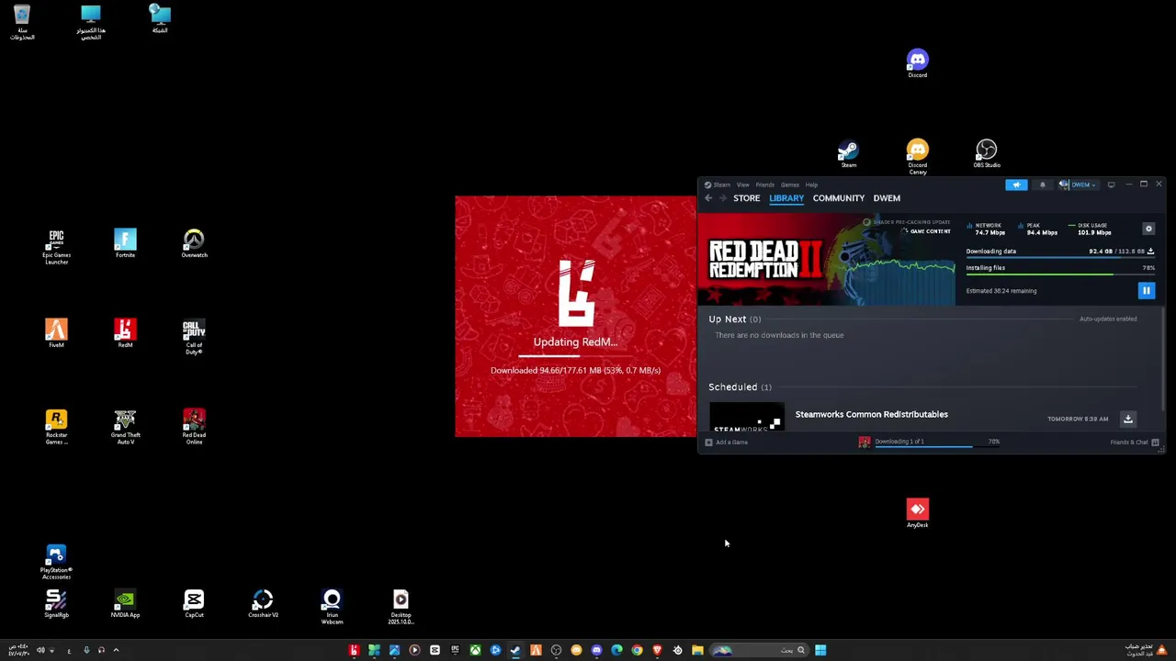Pause the Red Dead Redemption II download
The image size is (1176, 661).
coord(1146,291)
